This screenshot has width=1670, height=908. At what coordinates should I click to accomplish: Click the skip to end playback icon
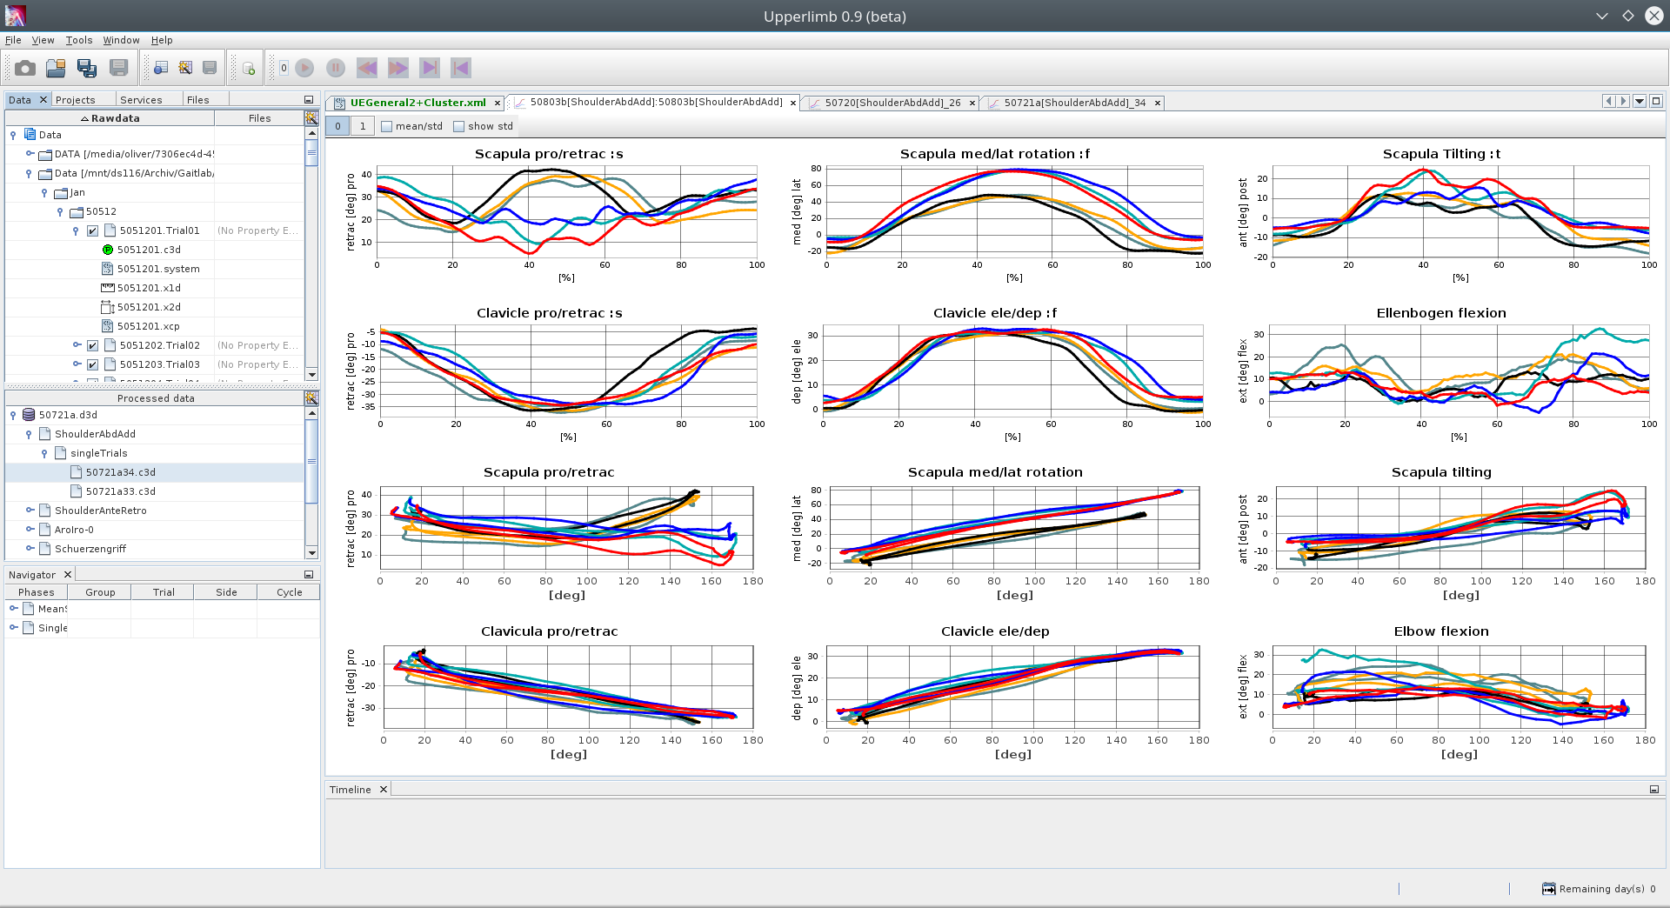pos(430,68)
